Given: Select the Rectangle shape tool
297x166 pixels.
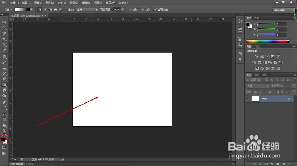Looking at the screenshot, I should [4, 119].
